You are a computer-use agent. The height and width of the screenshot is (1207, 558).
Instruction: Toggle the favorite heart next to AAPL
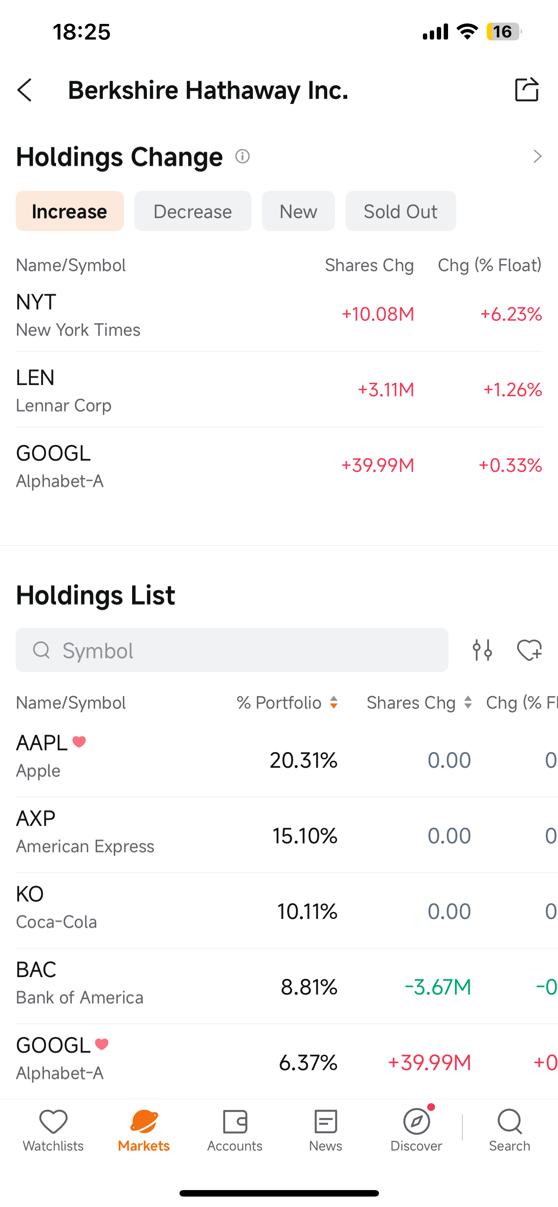tap(79, 742)
